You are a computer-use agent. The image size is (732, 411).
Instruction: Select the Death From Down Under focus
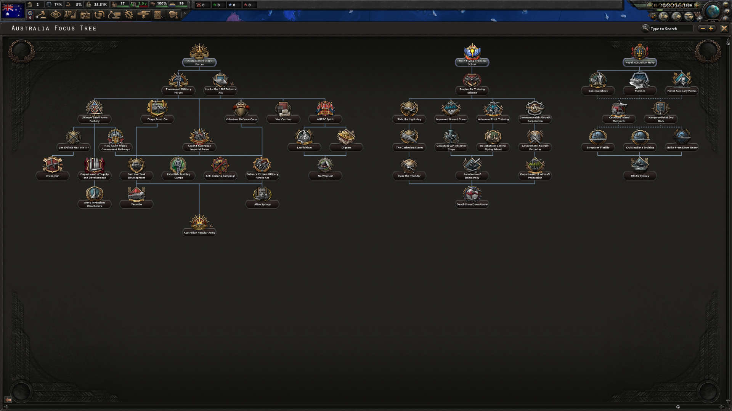pos(472,197)
